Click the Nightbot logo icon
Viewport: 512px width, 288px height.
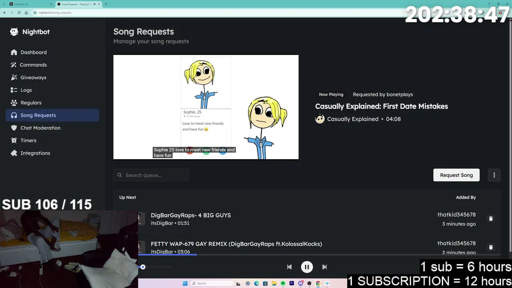[14, 32]
